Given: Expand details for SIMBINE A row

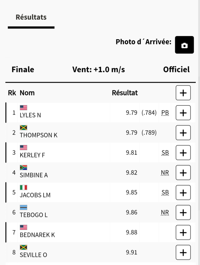Looking at the screenshot, I should (183, 172).
